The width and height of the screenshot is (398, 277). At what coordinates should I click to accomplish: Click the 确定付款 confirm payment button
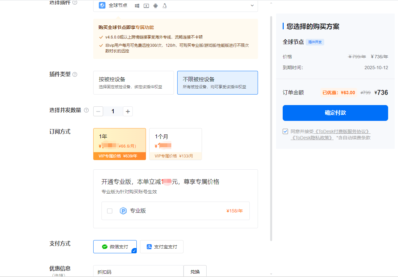point(335,113)
